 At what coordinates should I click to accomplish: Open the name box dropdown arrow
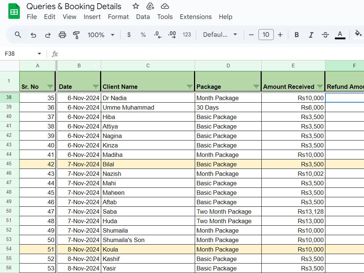(39, 54)
